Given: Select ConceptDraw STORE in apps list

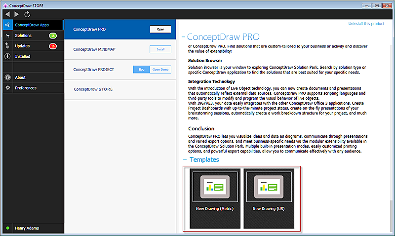Looking at the screenshot, I should pos(120,89).
